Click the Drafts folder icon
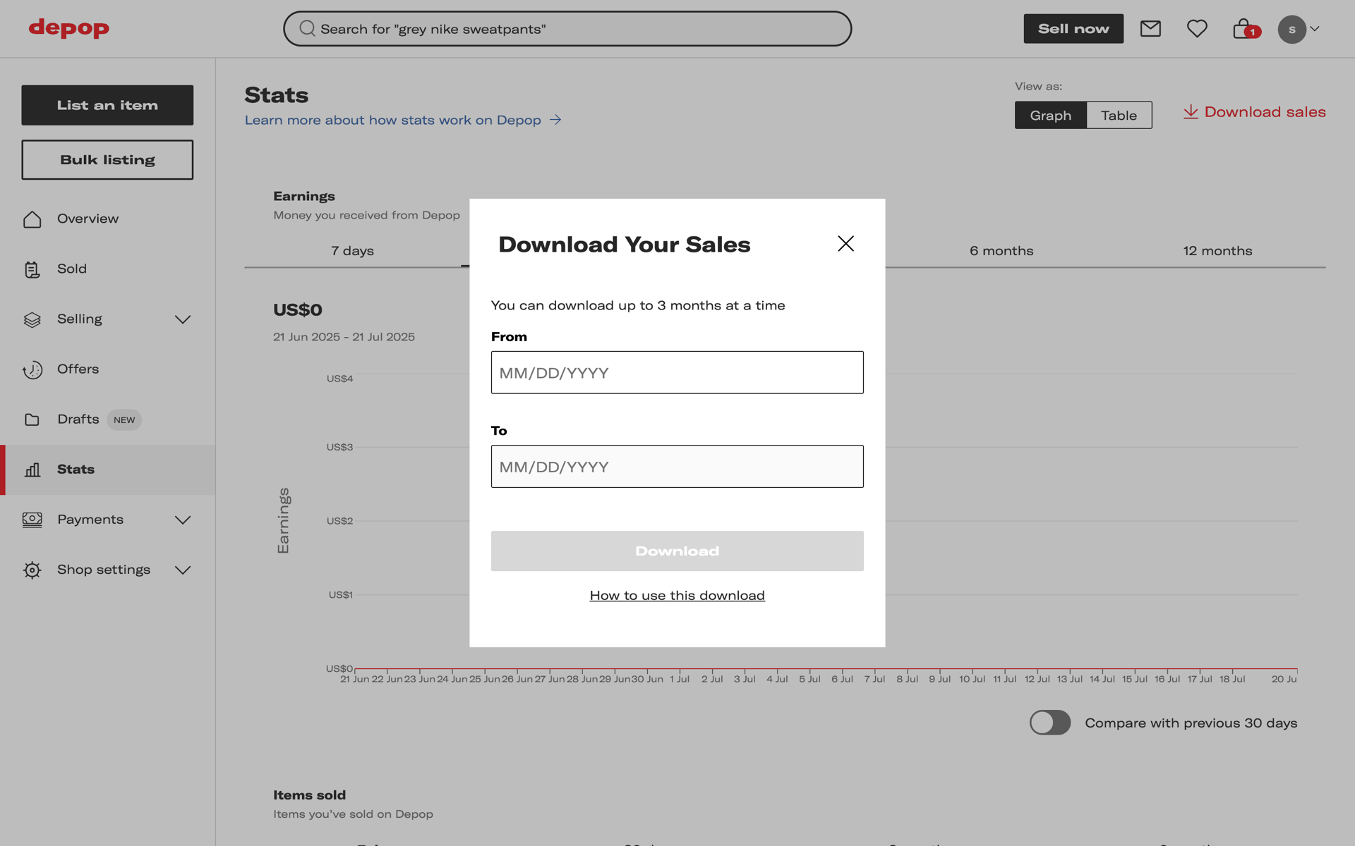 32,419
